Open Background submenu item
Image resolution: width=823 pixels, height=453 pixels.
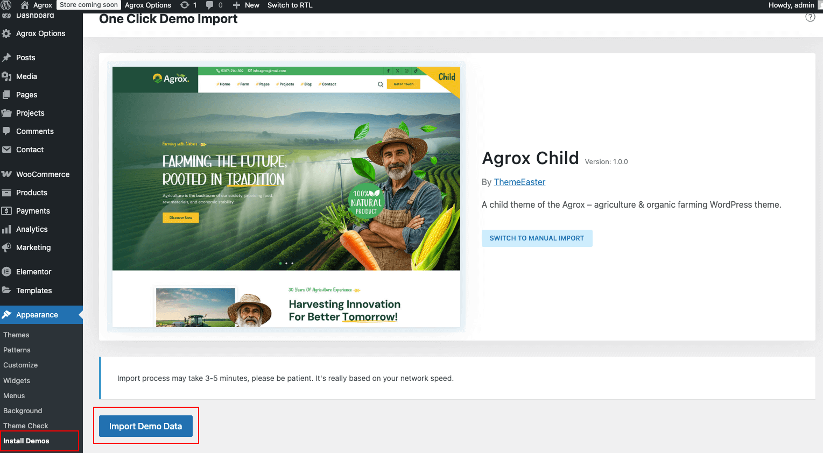(23, 410)
